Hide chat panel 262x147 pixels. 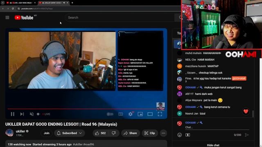[x=213, y=145]
